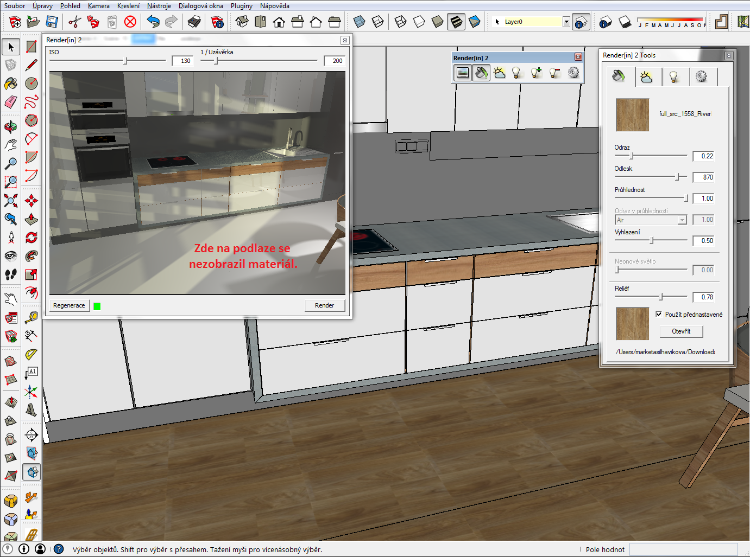Click the add light bulb icon

[536, 73]
